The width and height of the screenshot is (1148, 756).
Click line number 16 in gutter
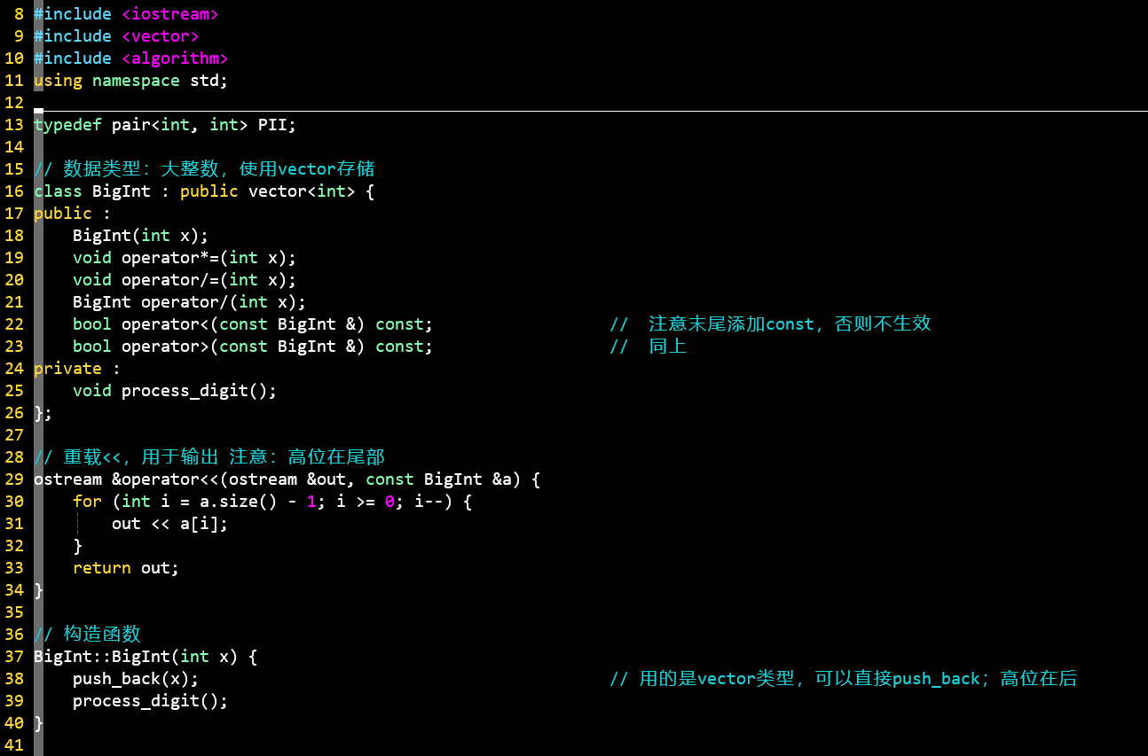coord(13,191)
